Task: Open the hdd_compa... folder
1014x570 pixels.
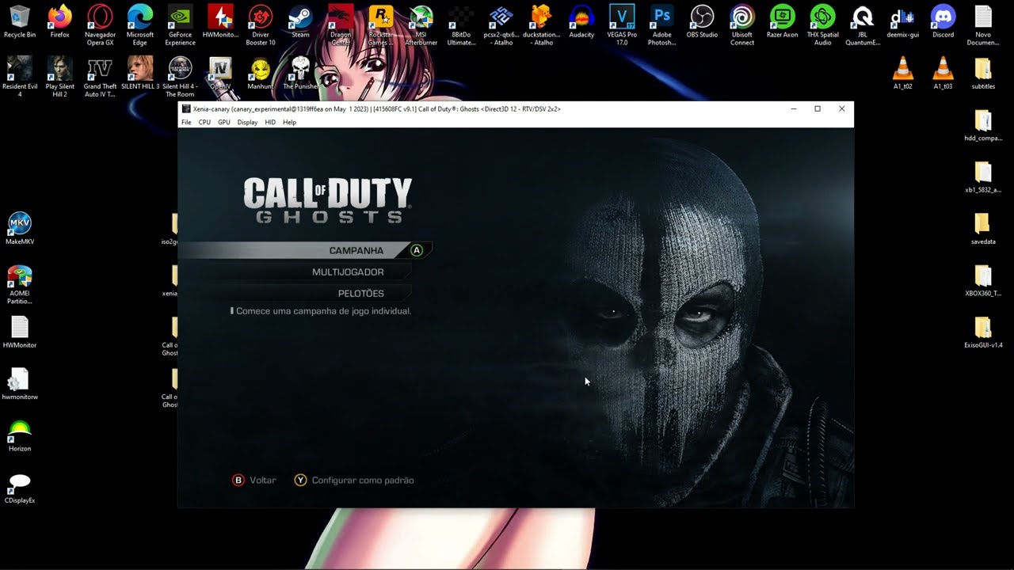Action: pos(983,125)
